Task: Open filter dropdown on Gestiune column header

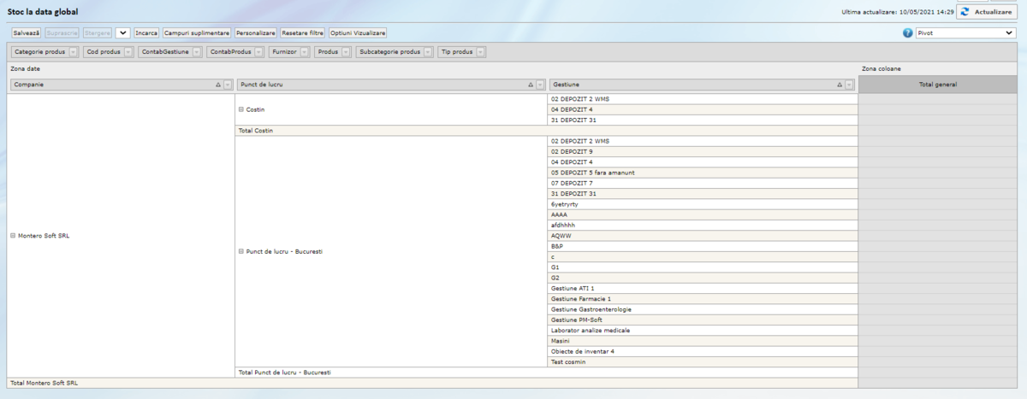Action: click(x=849, y=85)
